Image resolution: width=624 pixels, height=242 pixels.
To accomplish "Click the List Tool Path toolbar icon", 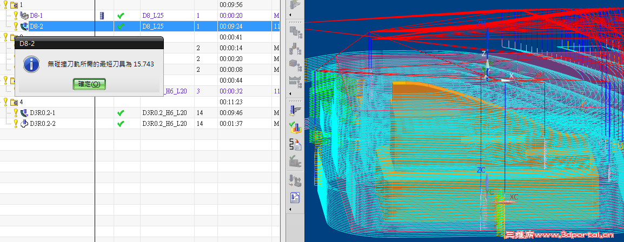I will click(295, 144).
